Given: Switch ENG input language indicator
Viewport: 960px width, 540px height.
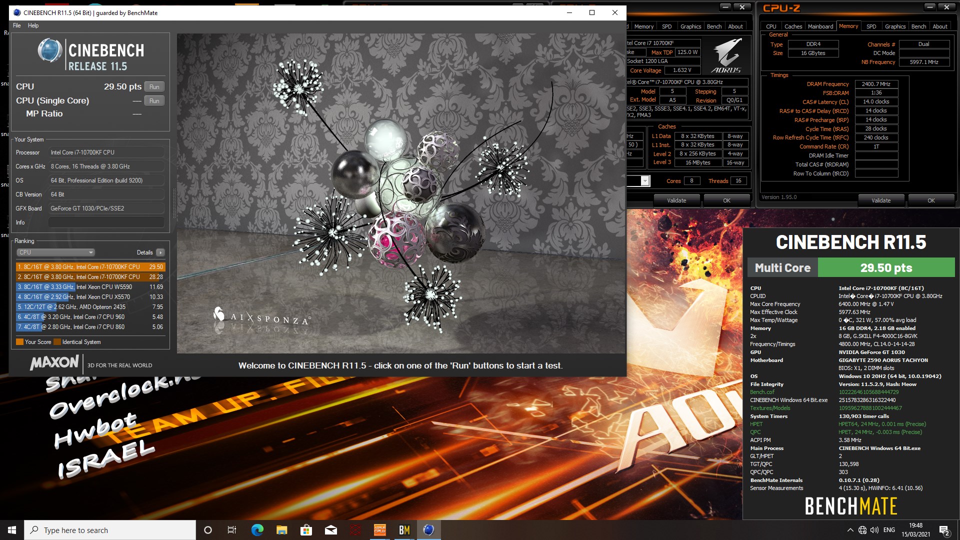Looking at the screenshot, I should tap(889, 530).
